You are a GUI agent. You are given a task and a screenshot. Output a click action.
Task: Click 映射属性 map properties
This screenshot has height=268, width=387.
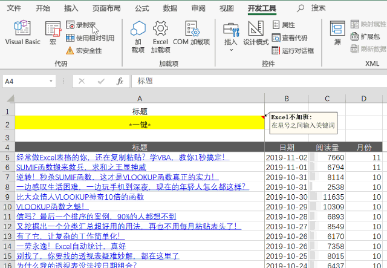368,24
